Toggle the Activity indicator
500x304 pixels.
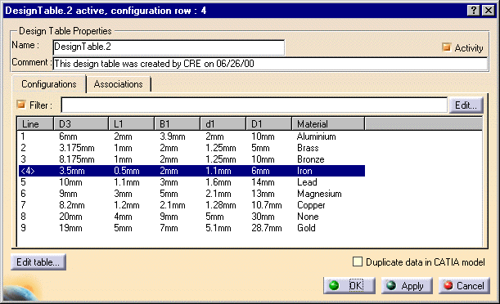(x=447, y=47)
